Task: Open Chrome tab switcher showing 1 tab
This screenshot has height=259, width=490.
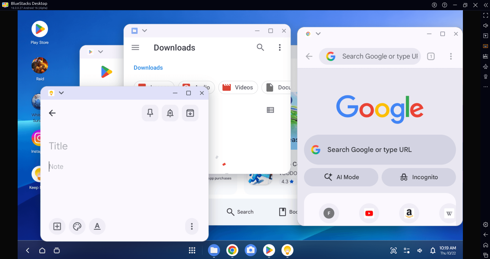Action: pyautogui.click(x=431, y=56)
